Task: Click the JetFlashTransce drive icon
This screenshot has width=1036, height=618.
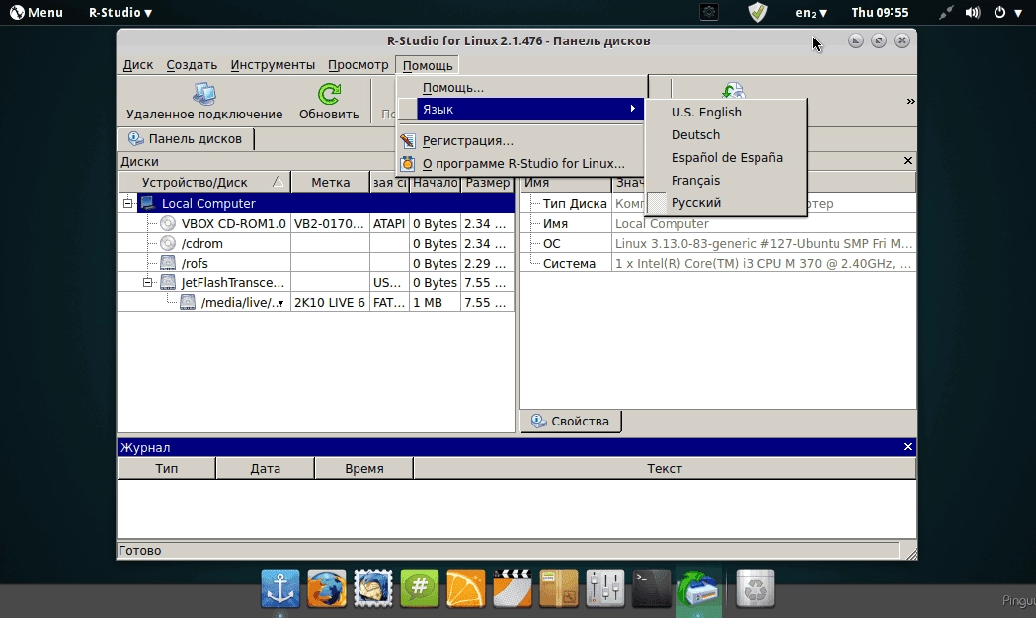Action: click(x=168, y=282)
